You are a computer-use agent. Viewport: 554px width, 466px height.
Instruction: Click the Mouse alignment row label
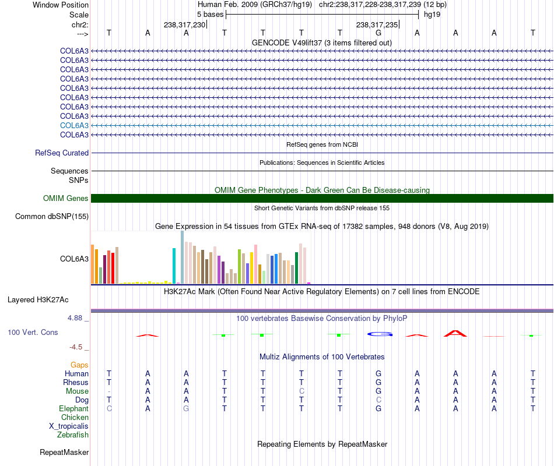(x=77, y=391)
